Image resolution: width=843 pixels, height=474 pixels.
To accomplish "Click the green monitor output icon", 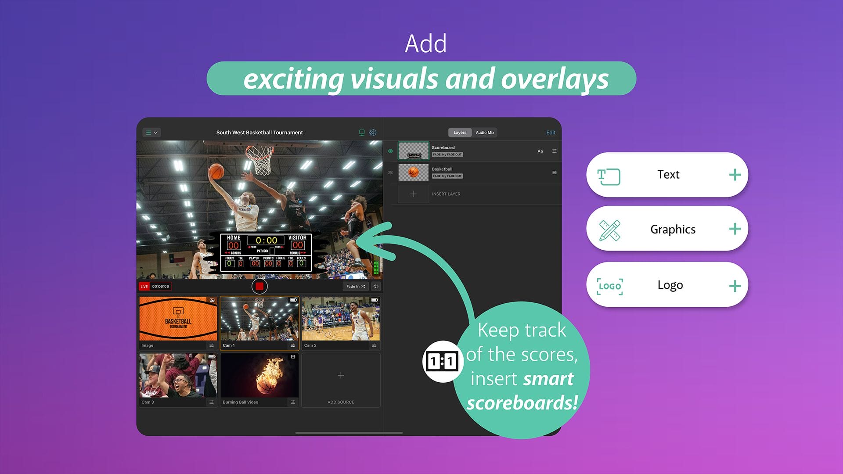I will pyautogui.click(x=362, y=133).
